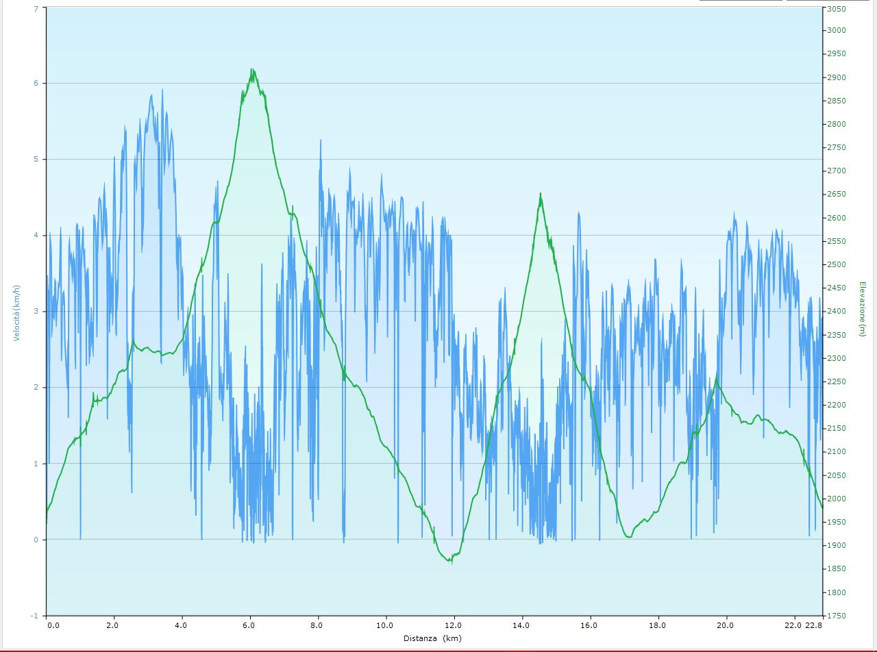The image size is (877, 652).
Task: Click the -1 label on speed axis
Action: point(34,616)
